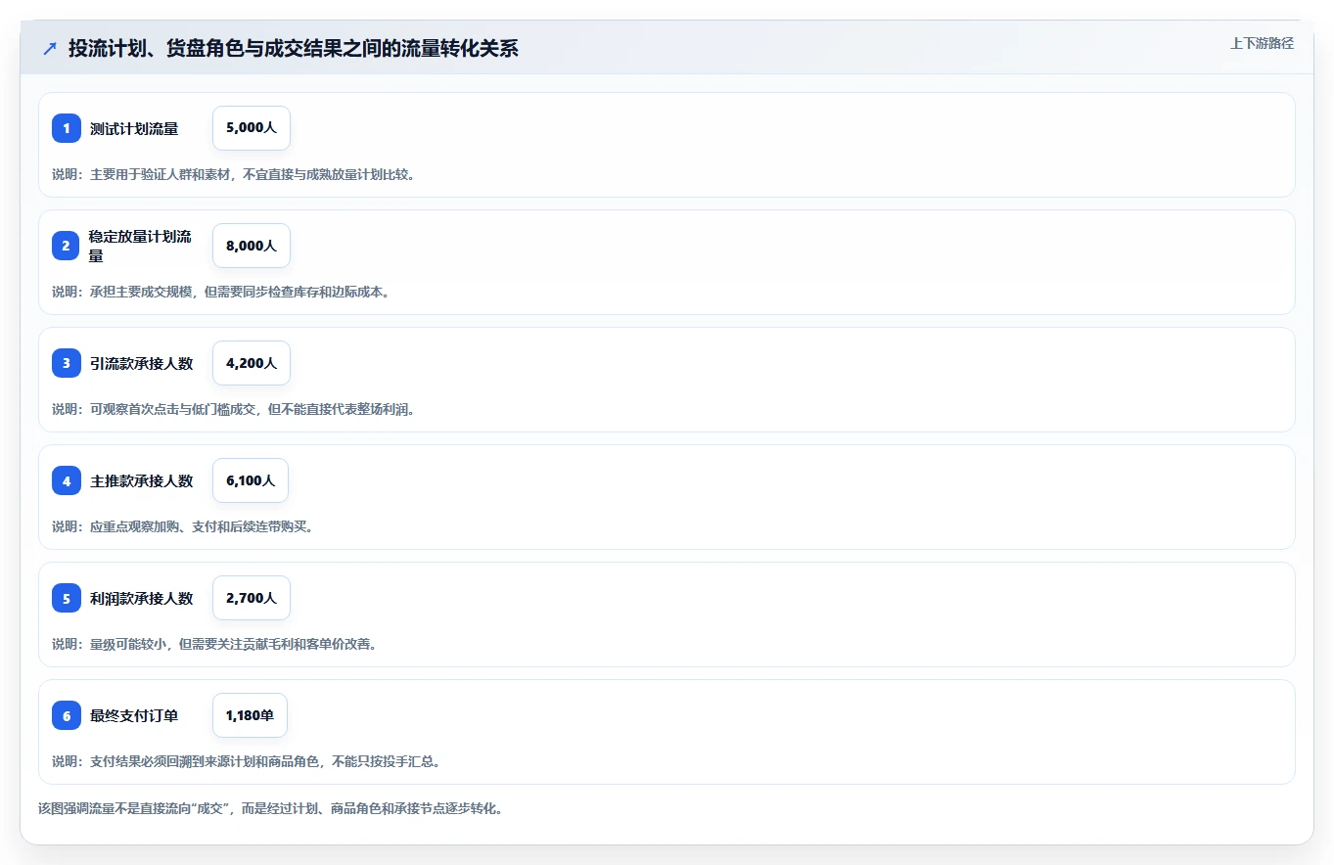Viewport: 1334px width, 865px height.
Task: Select step number 1 badge
Action: 67,128
